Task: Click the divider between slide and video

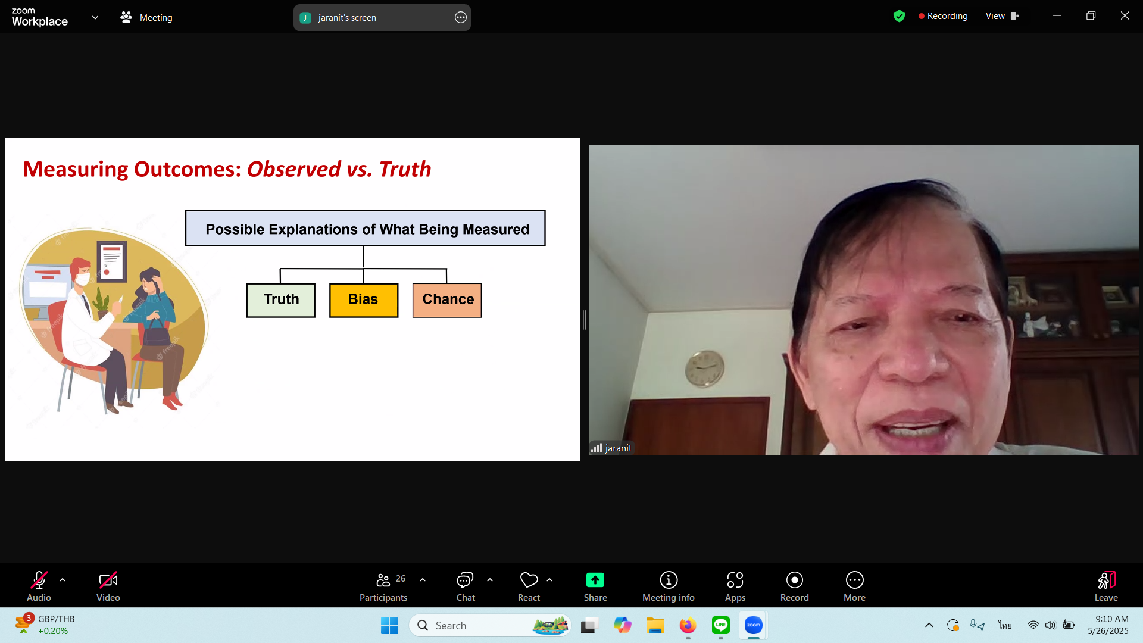Action: (584, 320)
